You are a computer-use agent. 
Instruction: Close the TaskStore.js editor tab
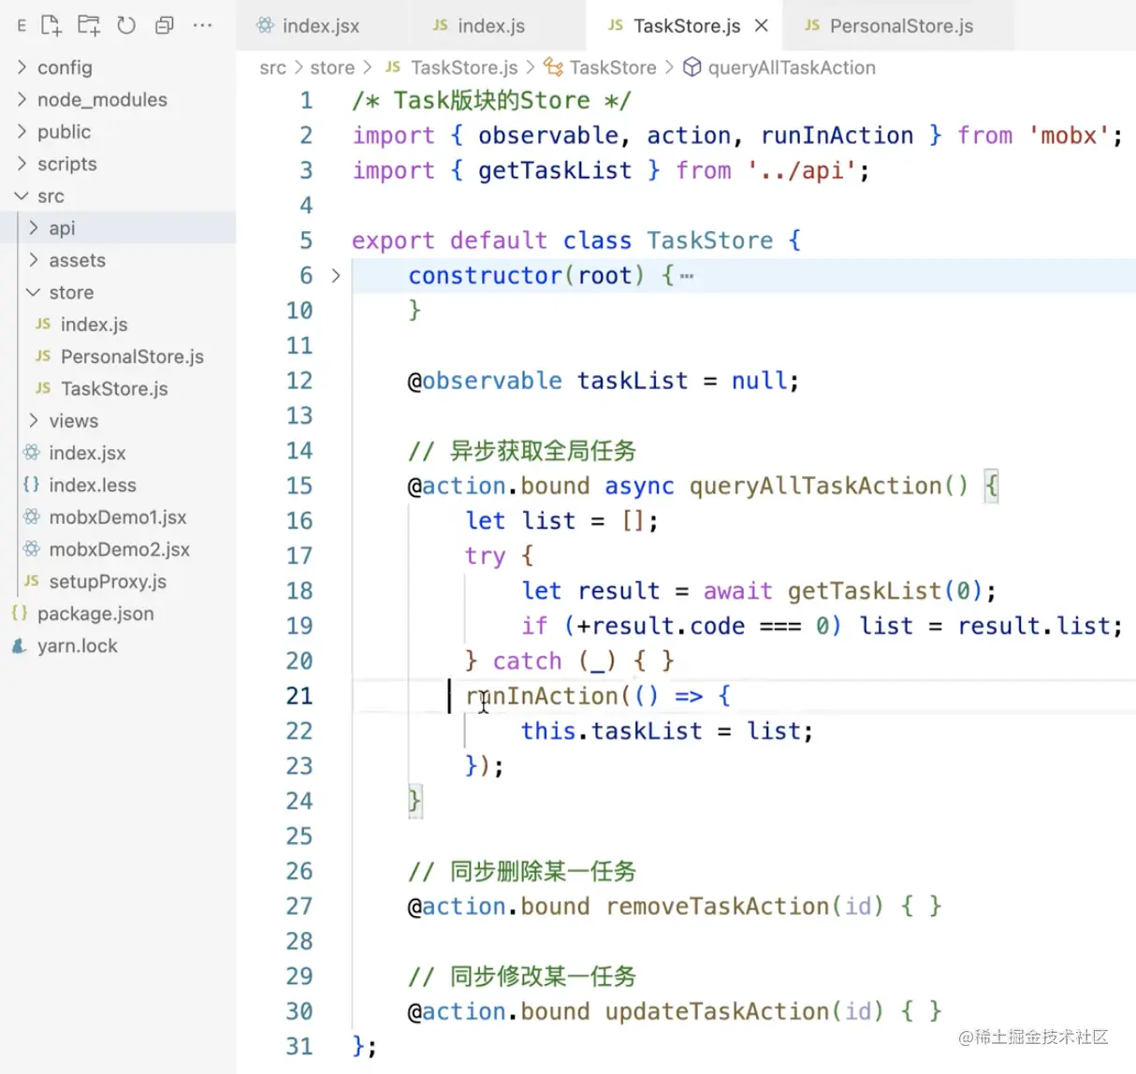(x=762, y=25)
